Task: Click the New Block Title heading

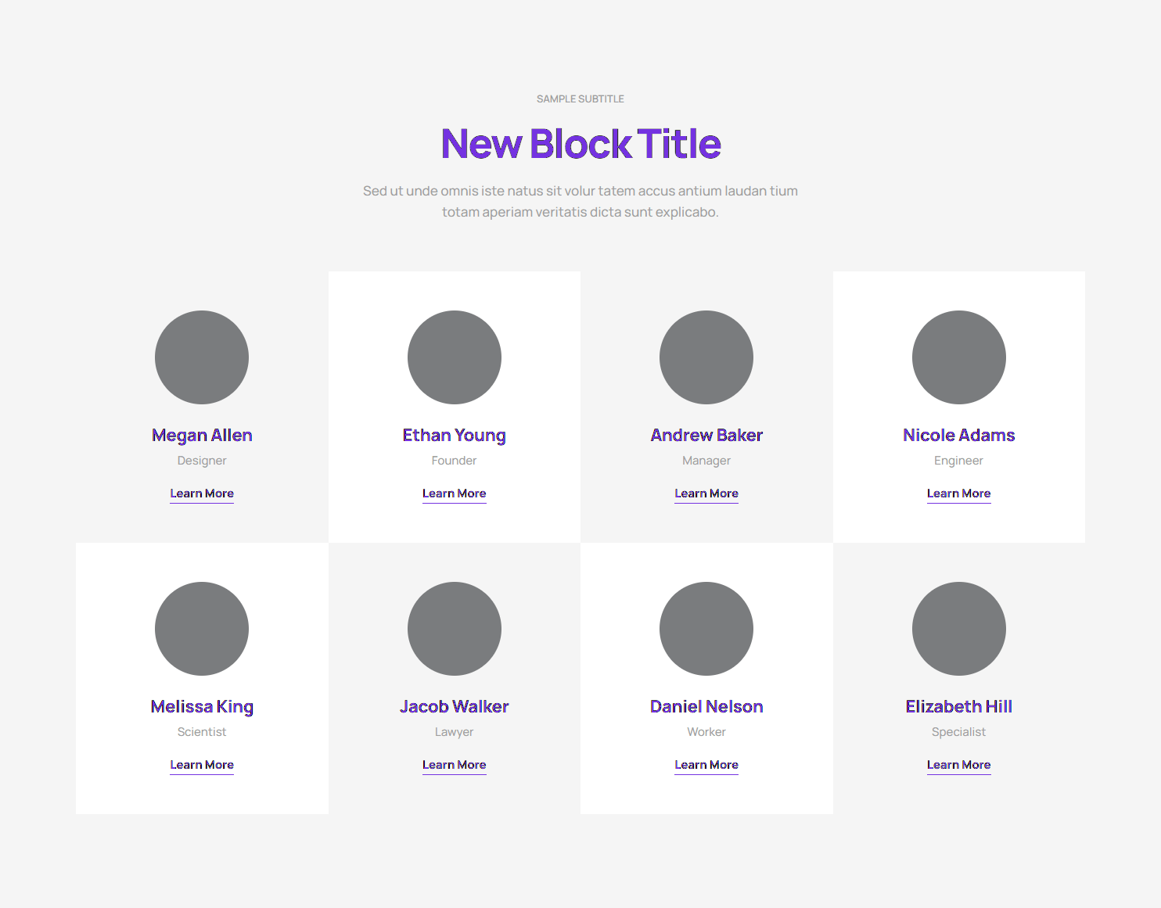Action: click(580, 144)
